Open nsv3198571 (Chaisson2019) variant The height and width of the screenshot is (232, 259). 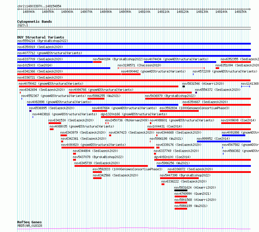point(139,65)
